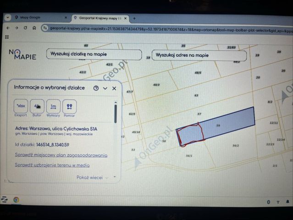The height and width of the screenshot is (220, 293).
Task: Select plot 63 on the map
Action: [x=196, y=95]
